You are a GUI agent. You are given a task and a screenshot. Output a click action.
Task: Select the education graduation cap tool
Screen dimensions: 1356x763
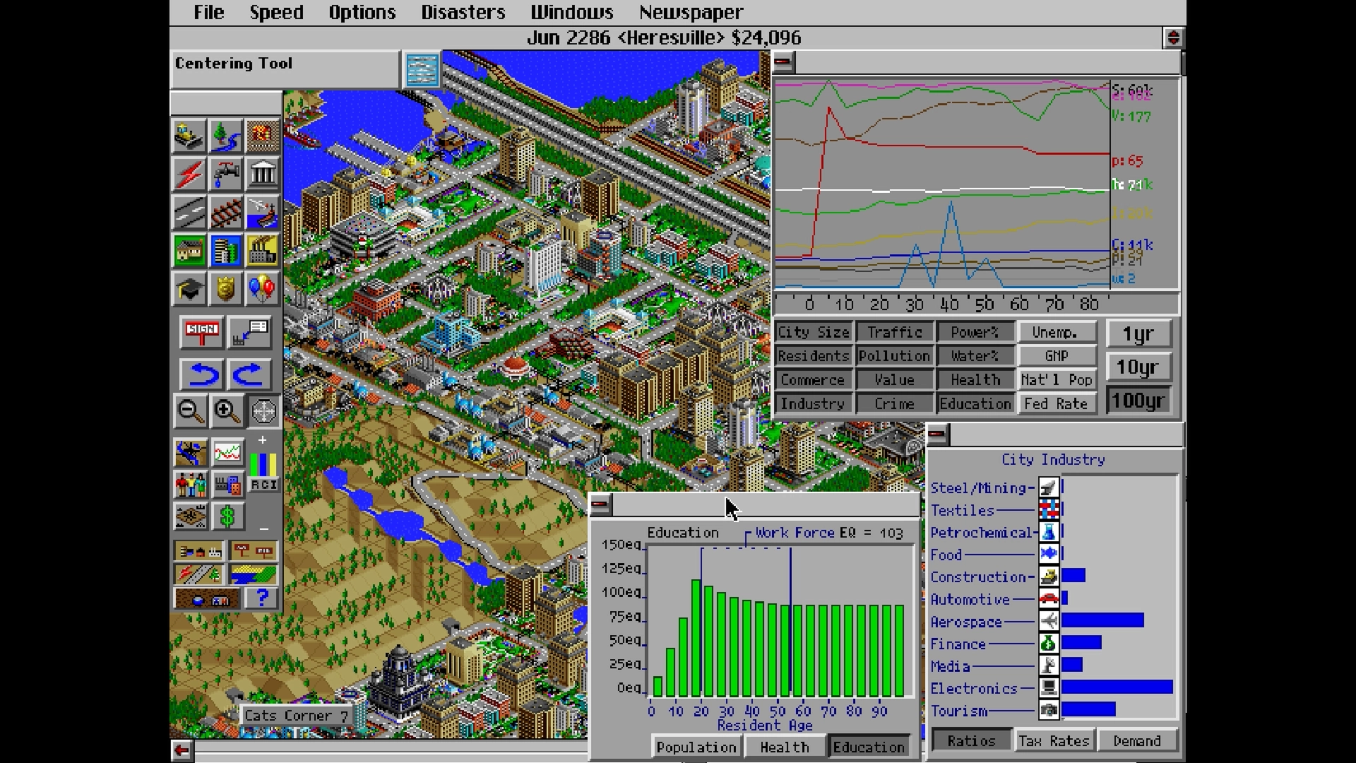click(189, 288)
